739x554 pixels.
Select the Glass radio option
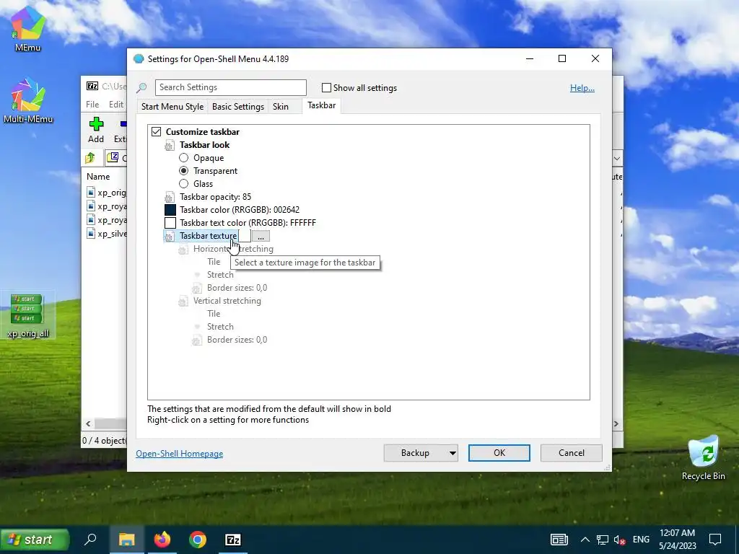[183, 184]
